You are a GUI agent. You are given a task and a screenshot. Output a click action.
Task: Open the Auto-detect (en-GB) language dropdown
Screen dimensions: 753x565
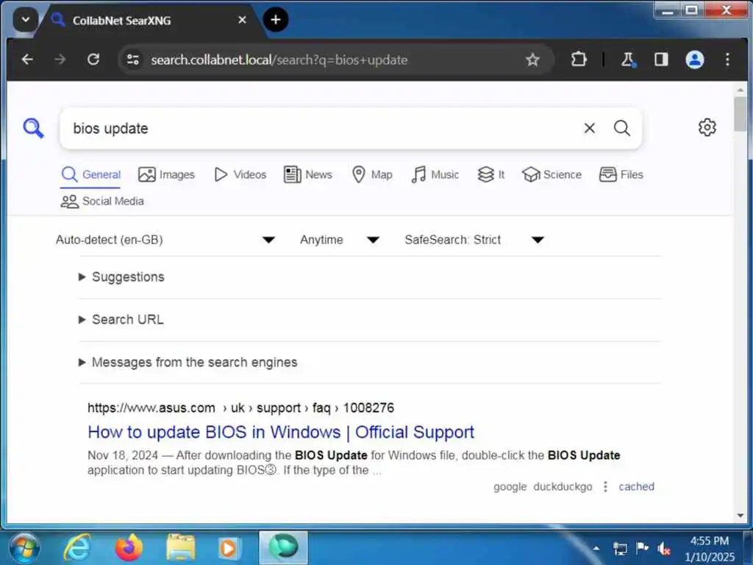(x=165, y=240)
